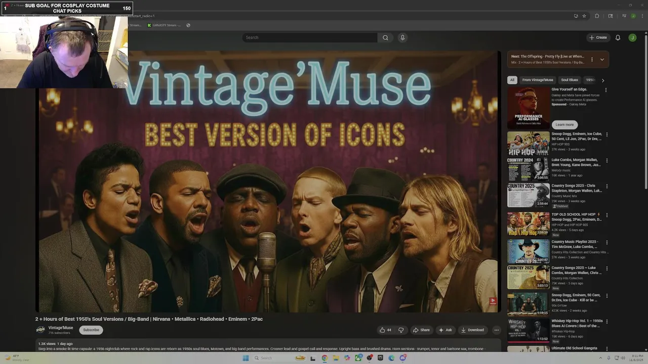Open the Vintage'Muse channel name link
This screenshot has width=648, height=364.
click(x=61, y=328)
